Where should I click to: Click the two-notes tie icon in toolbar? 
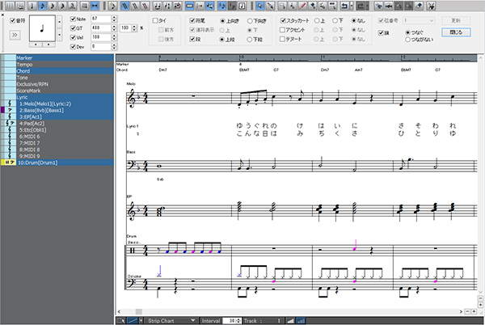158,6
